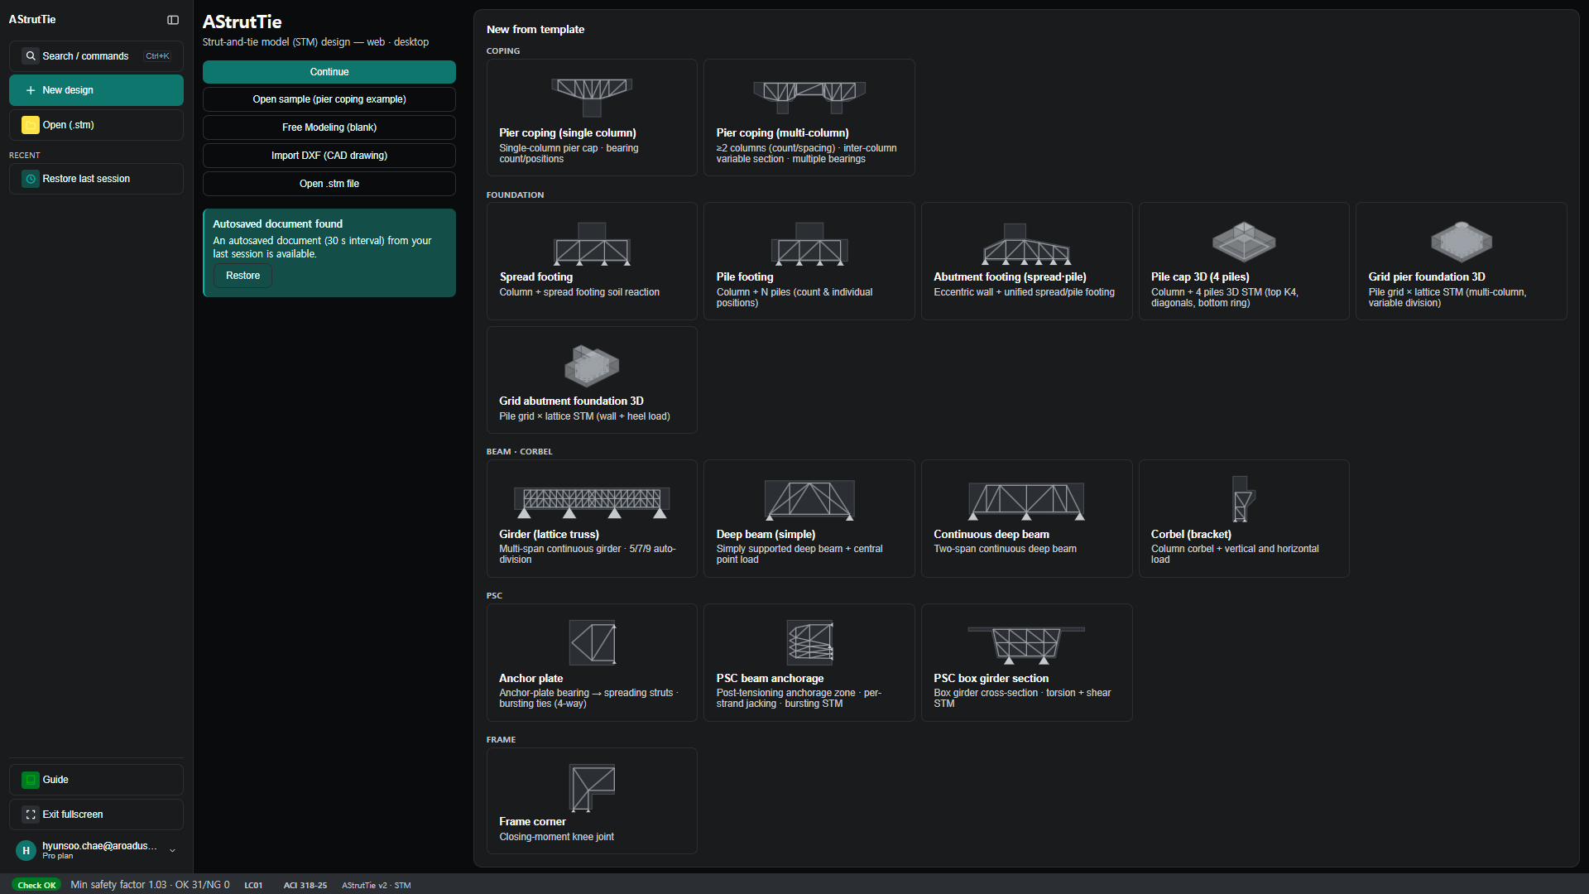The image size is (1589, 894).
Task: Choose the Pile footing template icon
Action: click(809, 243)
